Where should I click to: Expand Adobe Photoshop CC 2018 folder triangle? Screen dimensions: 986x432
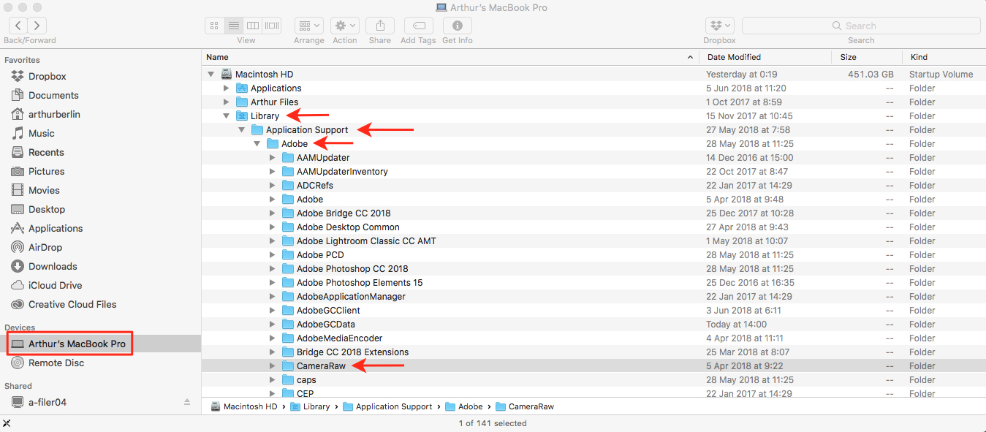click(x=272, y=268)
